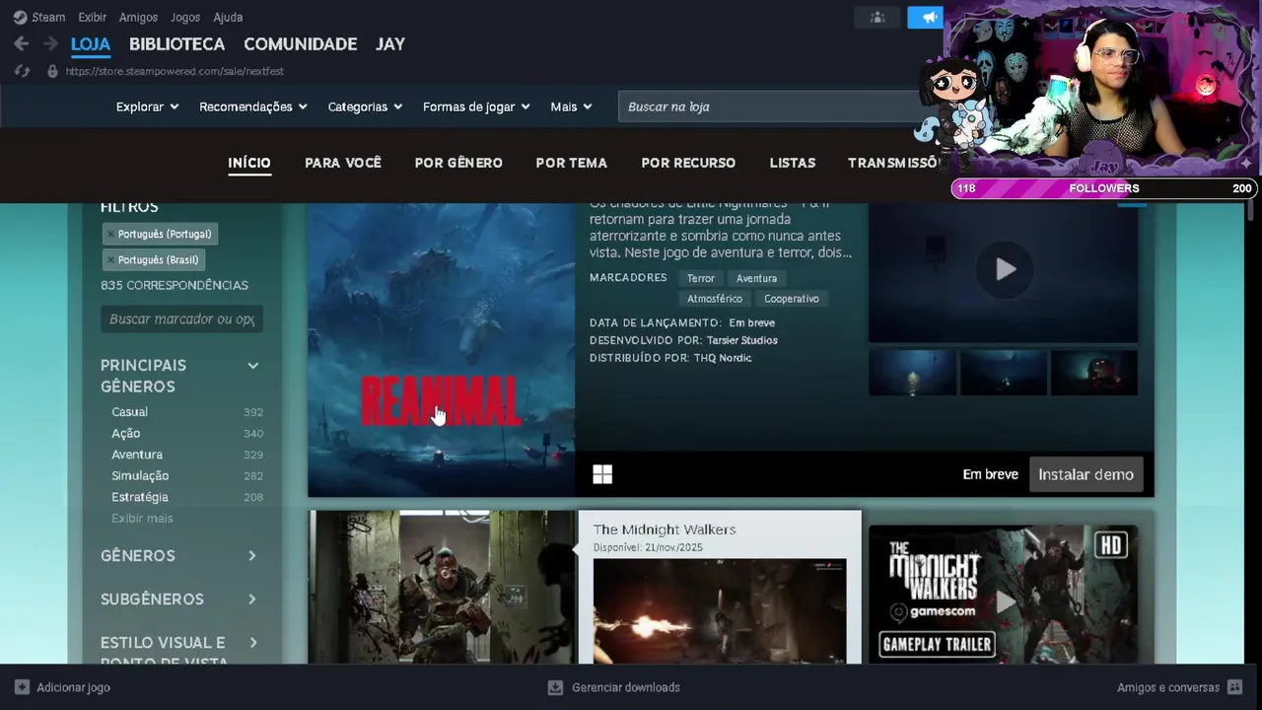Image resolution: width=1262 pixels, height=710 pixels.
Task: Open publisher THQ Nordic link
Action: (723, 358)
